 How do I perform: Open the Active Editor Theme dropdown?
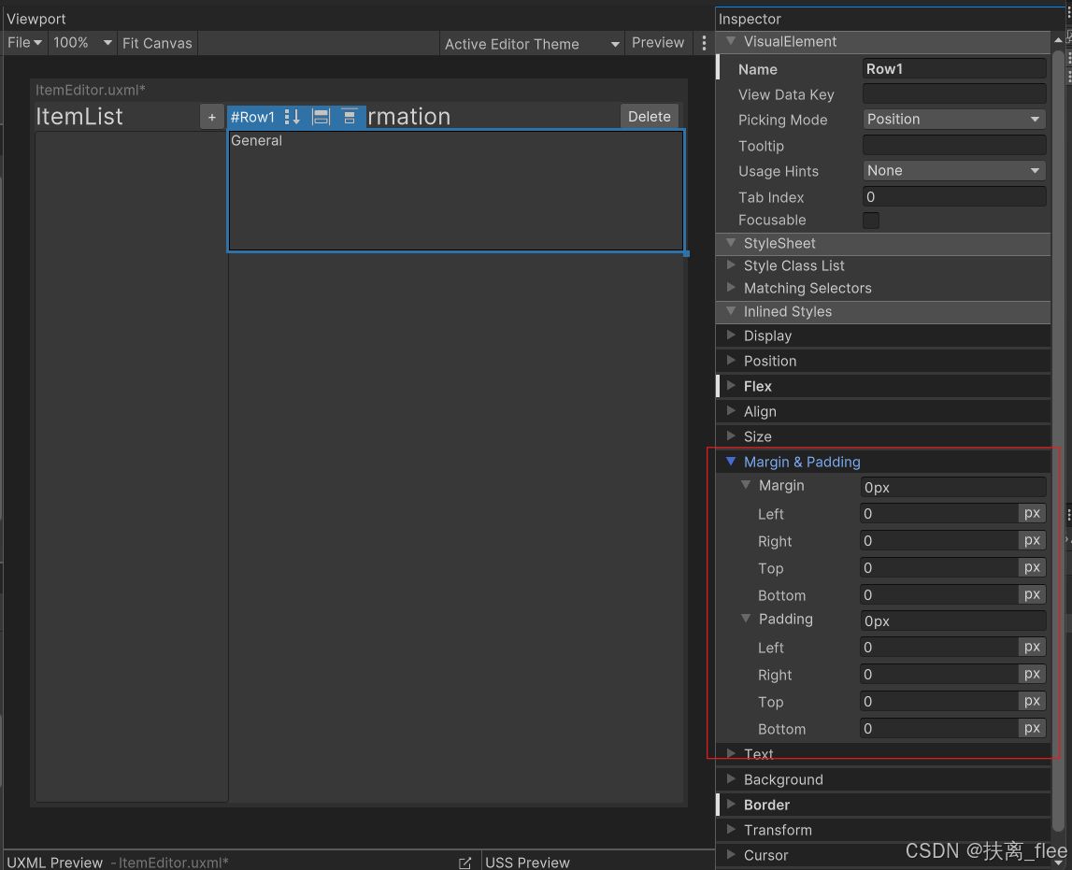tap(531, 43)
